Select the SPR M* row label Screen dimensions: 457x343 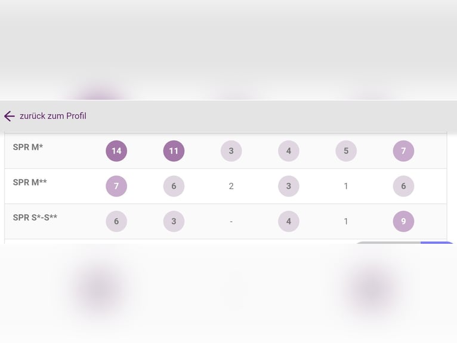(28, 146)
